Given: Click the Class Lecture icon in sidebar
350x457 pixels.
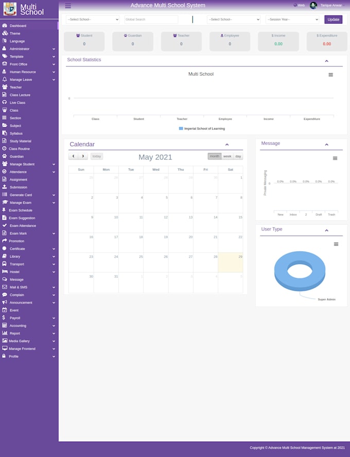Looking at the screenshot, I should pyautogui.click(x=4, y=95).
